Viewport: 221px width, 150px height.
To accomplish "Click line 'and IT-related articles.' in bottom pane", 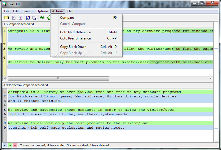I will (x=110, y=101).
